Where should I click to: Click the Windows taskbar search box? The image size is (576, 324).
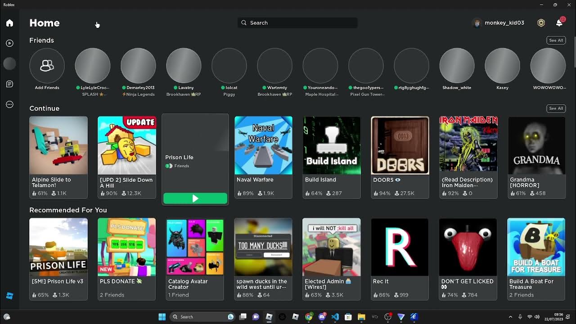pyautogui.click(x=202, y=317)
